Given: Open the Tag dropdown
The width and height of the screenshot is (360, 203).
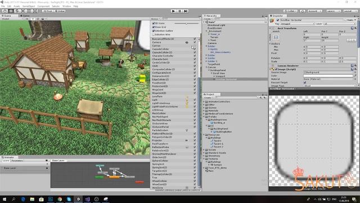Looking at the screenshot, I should pyautogui.click(x=297, y=24).
